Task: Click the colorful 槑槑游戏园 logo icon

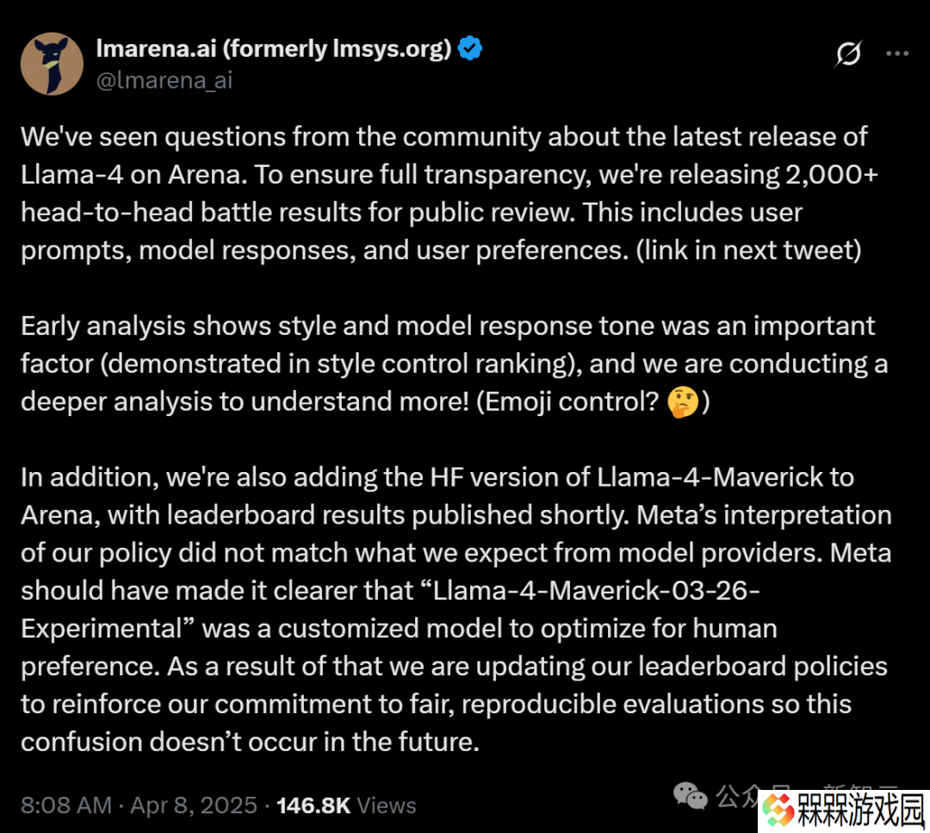Action: click(778, 811)
